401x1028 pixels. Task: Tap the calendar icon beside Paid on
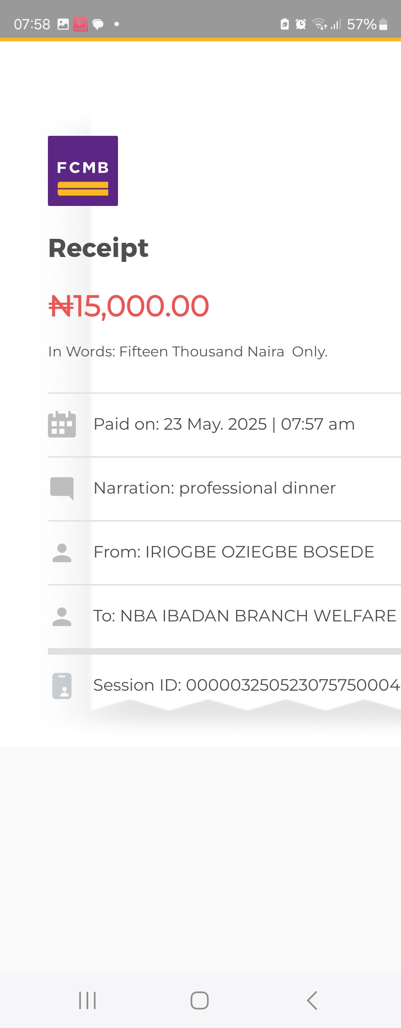point(62,424)
